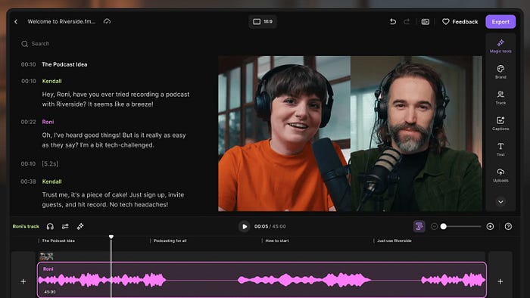Open the 16:9 aspect ratio selector
This screenshot has height=298, width=530.
pyautogui.click(x=263, y=22)
